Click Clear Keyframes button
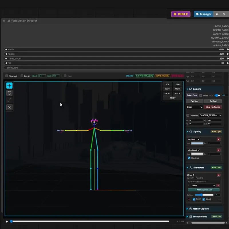 (x=213, y=107)
